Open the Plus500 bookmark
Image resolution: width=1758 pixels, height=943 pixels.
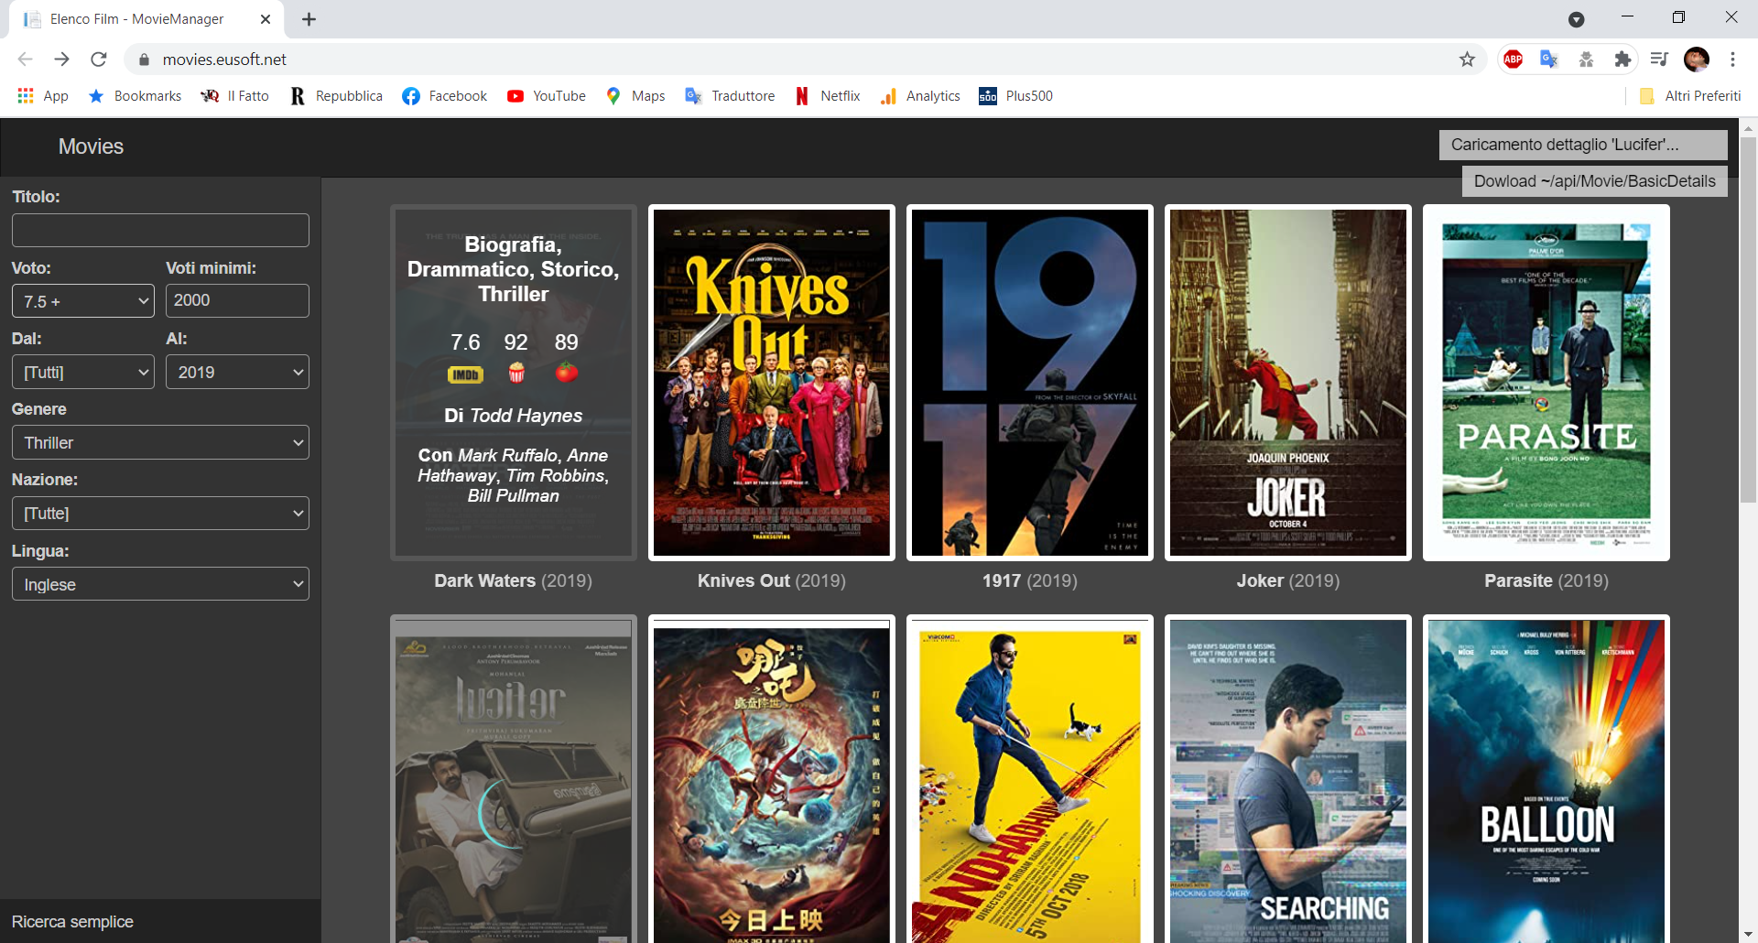[x=1016, y=96]
